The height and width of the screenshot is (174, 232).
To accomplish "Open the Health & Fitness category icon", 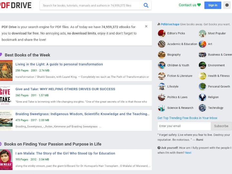I will click(202, 76).
